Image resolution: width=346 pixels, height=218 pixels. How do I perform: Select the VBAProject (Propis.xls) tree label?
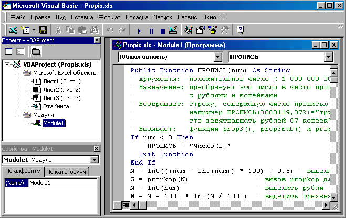pyautogui.click(x=57, y=64)
